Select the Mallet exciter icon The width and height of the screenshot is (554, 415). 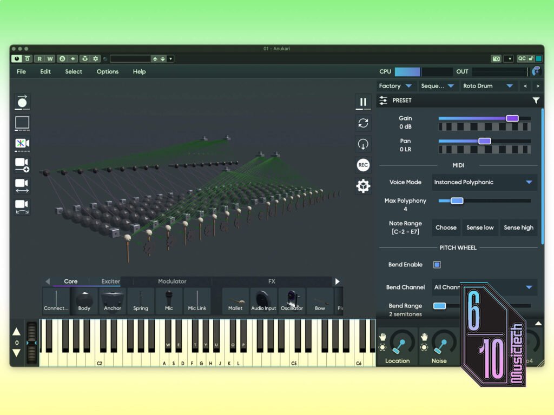(x=235, y=300)
